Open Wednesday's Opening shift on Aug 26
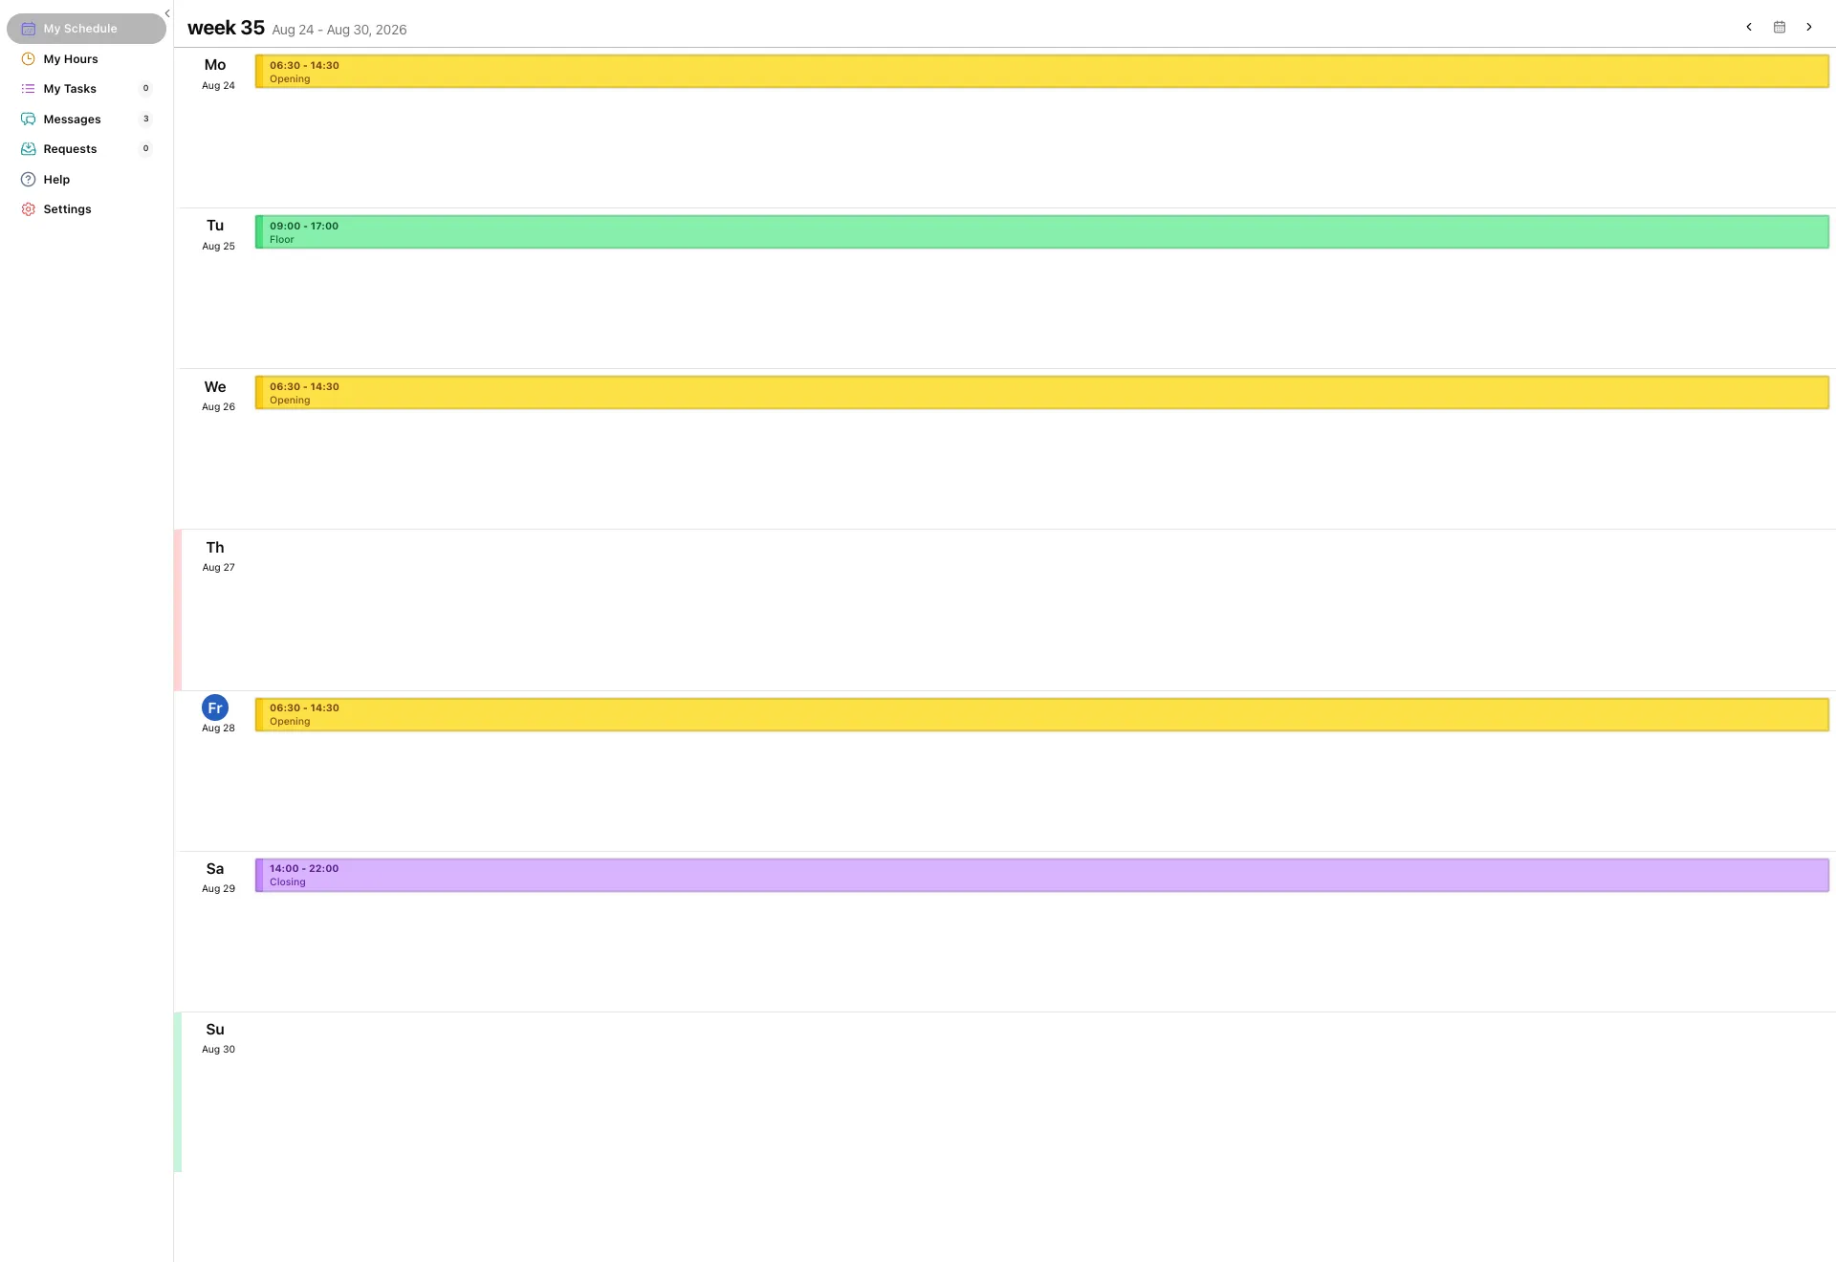The height and width of the screenshot is (1262, 1836). coord(1042,393)
